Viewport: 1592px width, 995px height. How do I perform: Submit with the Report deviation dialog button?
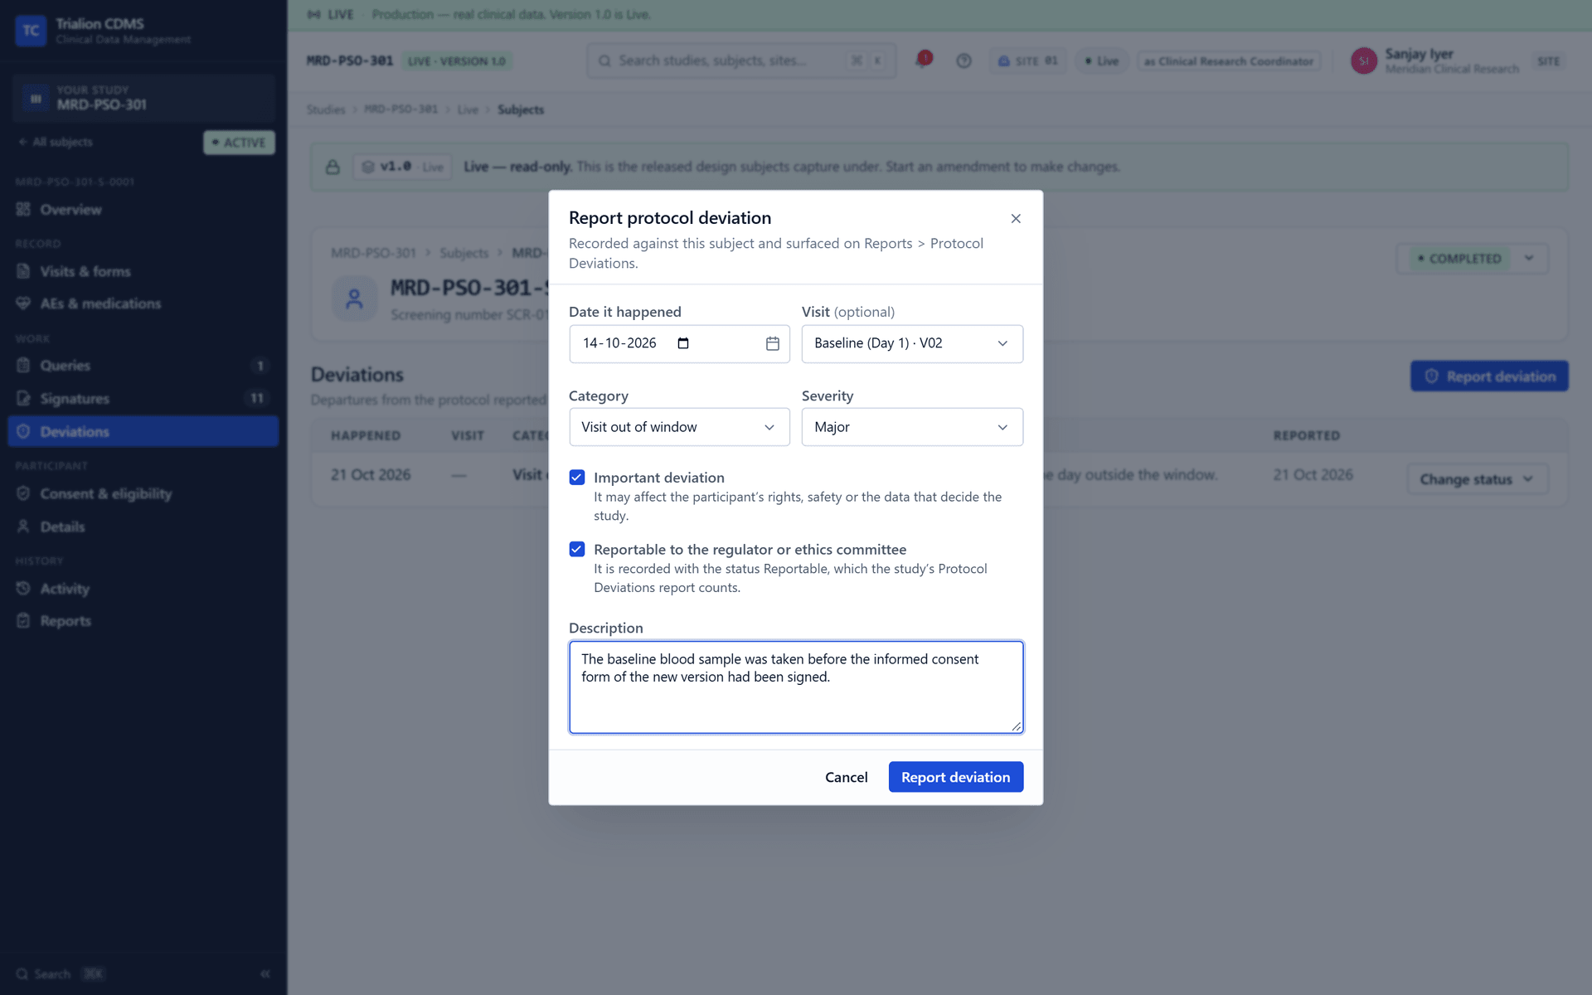pyautogui.click(x=955, y=777)
